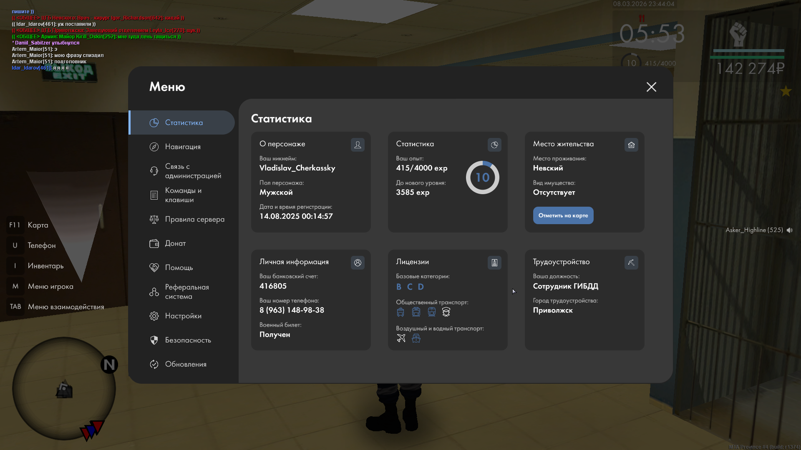Go to Настройки in the sidebar
Screen dimensions: 801x450
(183, 316)
